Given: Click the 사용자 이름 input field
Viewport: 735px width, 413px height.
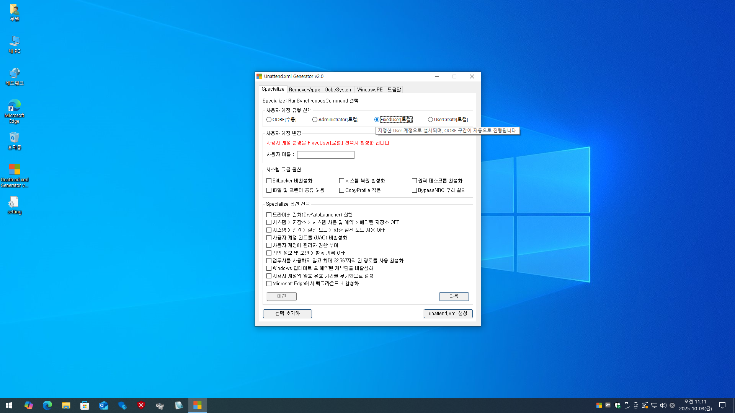Looking at the screenshot, I should [325, 155].
